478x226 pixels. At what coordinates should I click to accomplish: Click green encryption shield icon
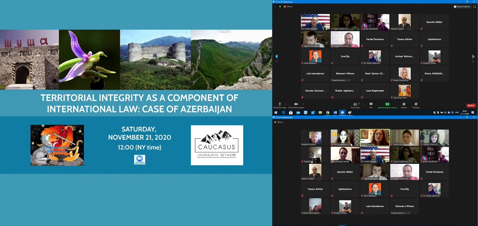[280, 6]
